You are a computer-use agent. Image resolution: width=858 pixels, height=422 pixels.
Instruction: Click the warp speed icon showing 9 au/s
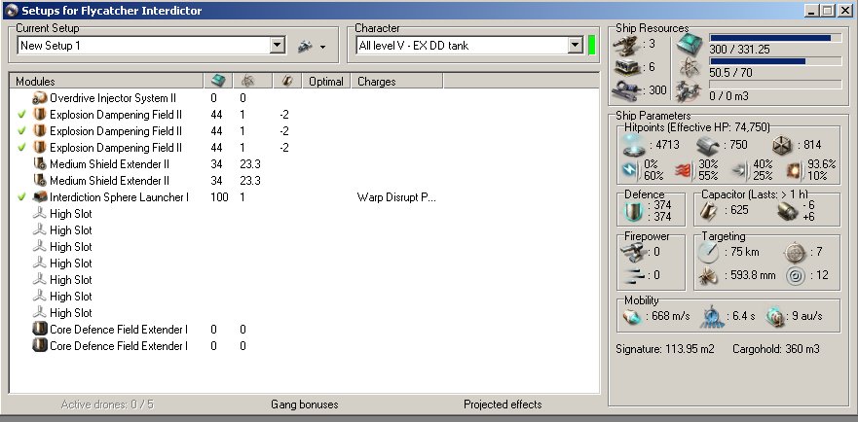click(775, 317)
